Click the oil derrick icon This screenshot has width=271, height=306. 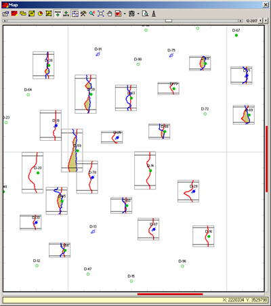tap(154, 14)
